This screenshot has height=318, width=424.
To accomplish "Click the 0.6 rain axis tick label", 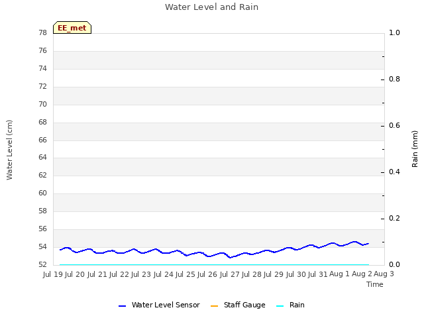I will coord(394,125).
